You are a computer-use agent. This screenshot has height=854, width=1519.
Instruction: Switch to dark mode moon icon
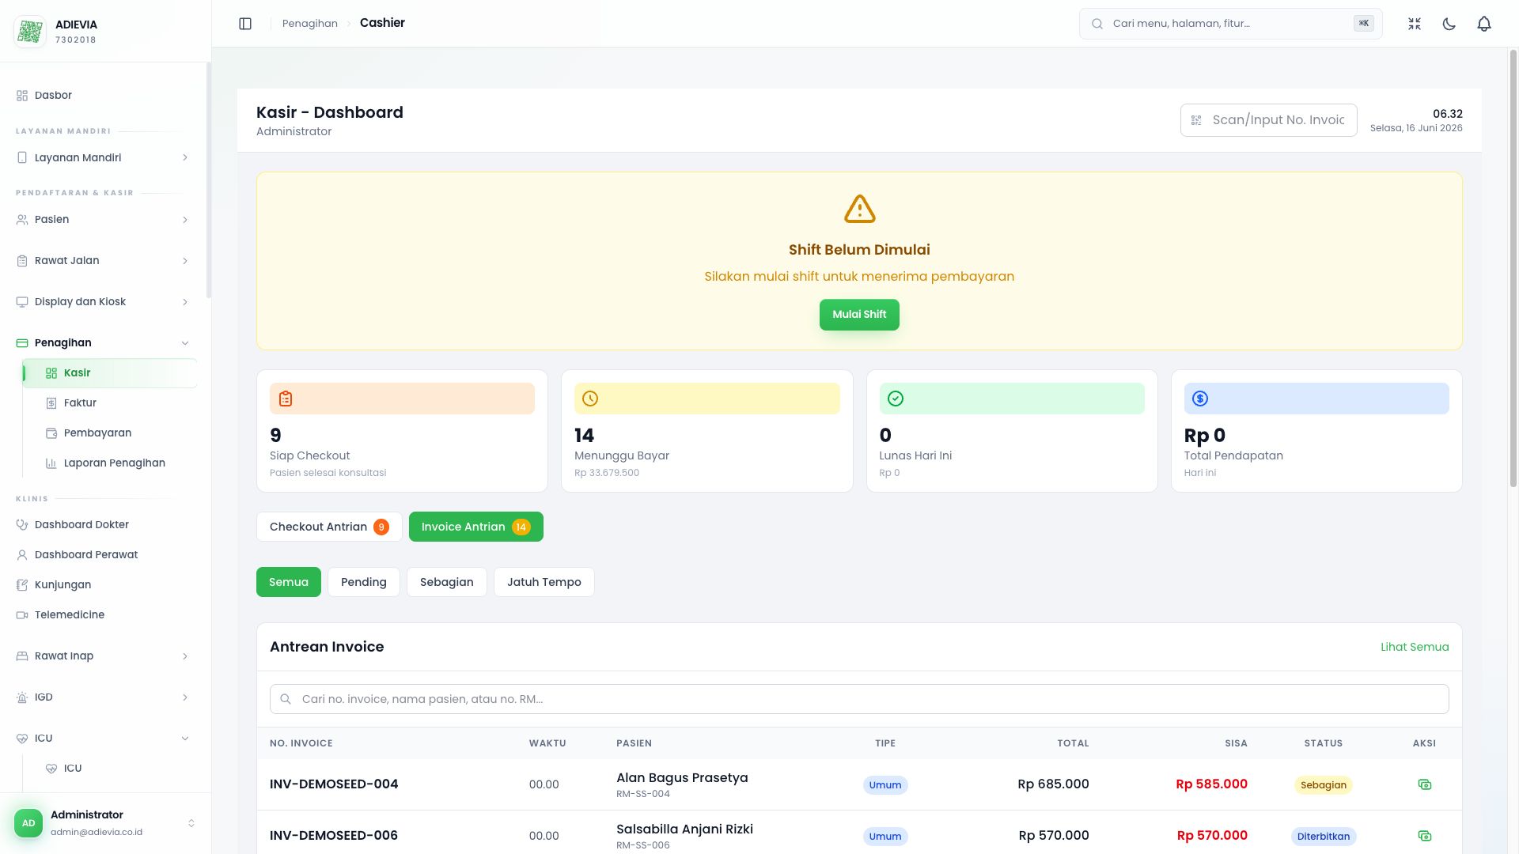pos(1449,24)
